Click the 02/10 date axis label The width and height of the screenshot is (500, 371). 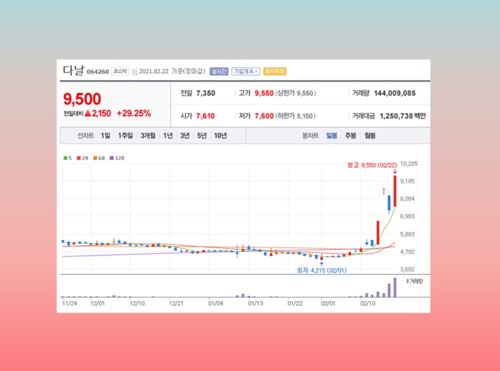(x=368, y=303)
